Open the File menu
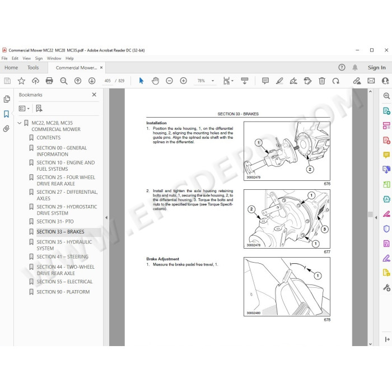Viewport: 392px width, 392px height. pyautogui.click(x=4, y=58)
